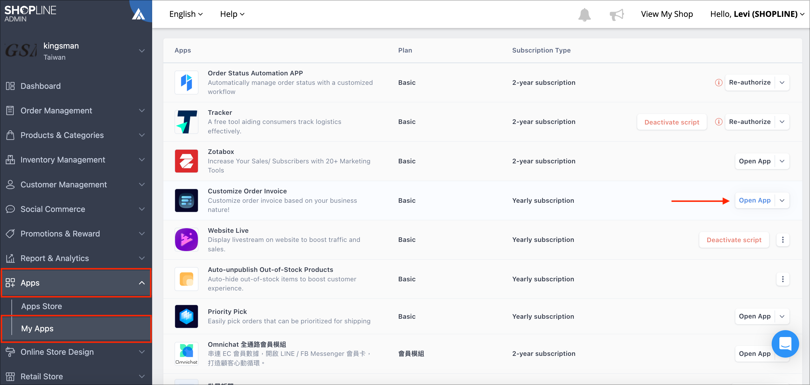Expand Inventory Management menu
This screenshot has width=810, height=385.
tap(76, 160)
